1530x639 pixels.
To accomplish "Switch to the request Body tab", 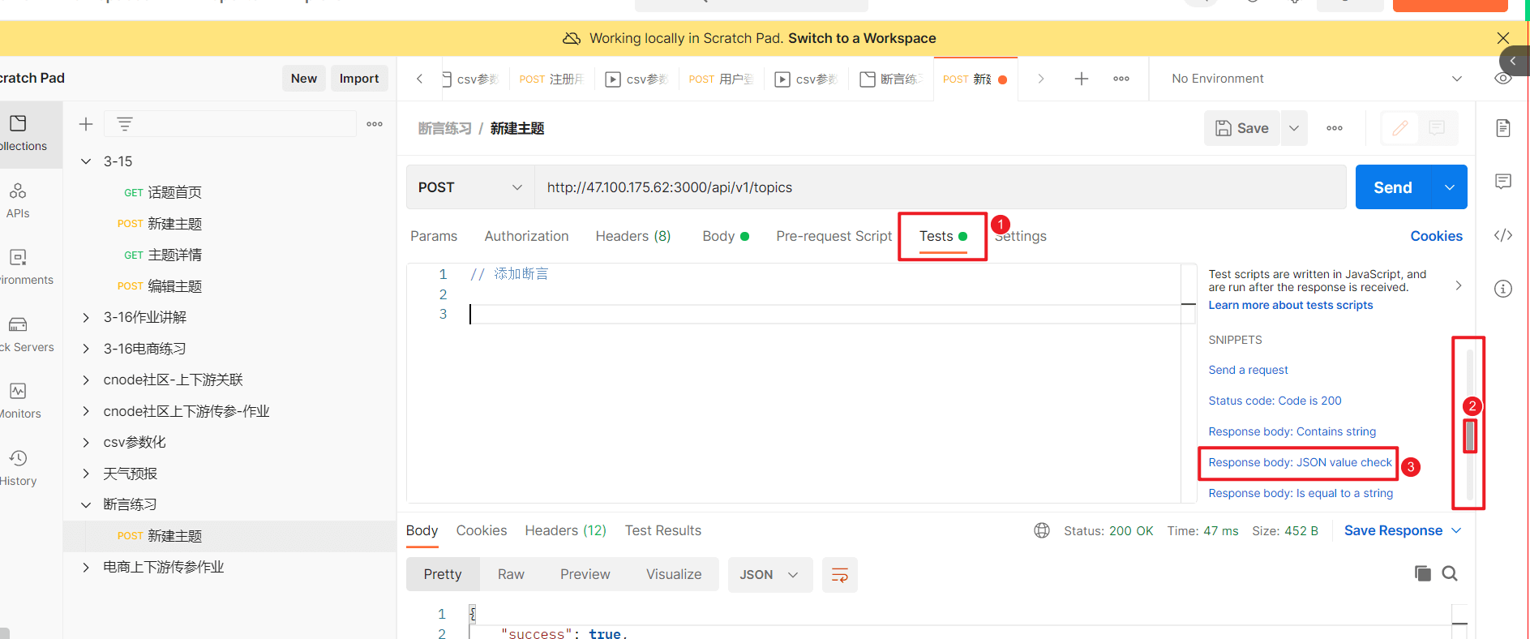I will click(726, 236).
